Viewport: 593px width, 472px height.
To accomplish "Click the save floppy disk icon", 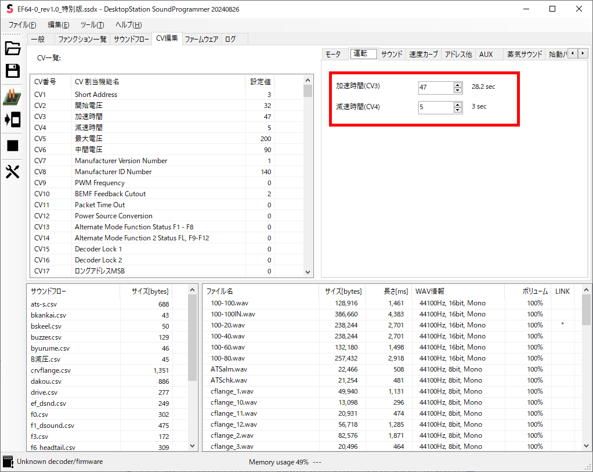I will 13,71.
